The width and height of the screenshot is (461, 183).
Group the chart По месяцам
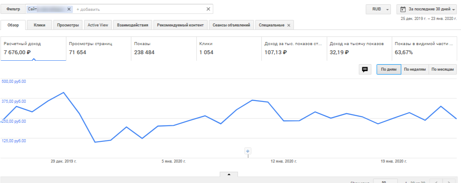(x=442, y=70)
